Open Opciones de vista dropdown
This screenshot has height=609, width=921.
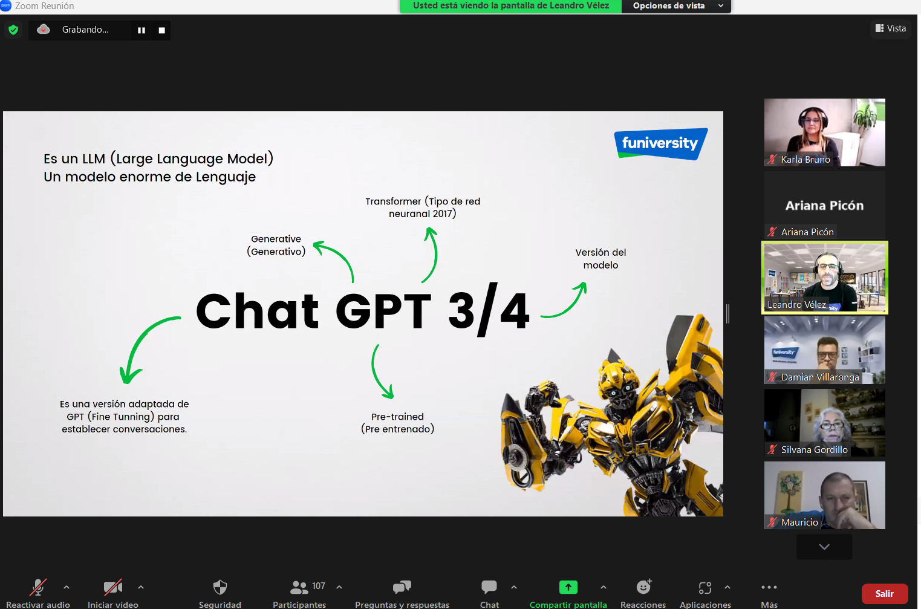677,6
